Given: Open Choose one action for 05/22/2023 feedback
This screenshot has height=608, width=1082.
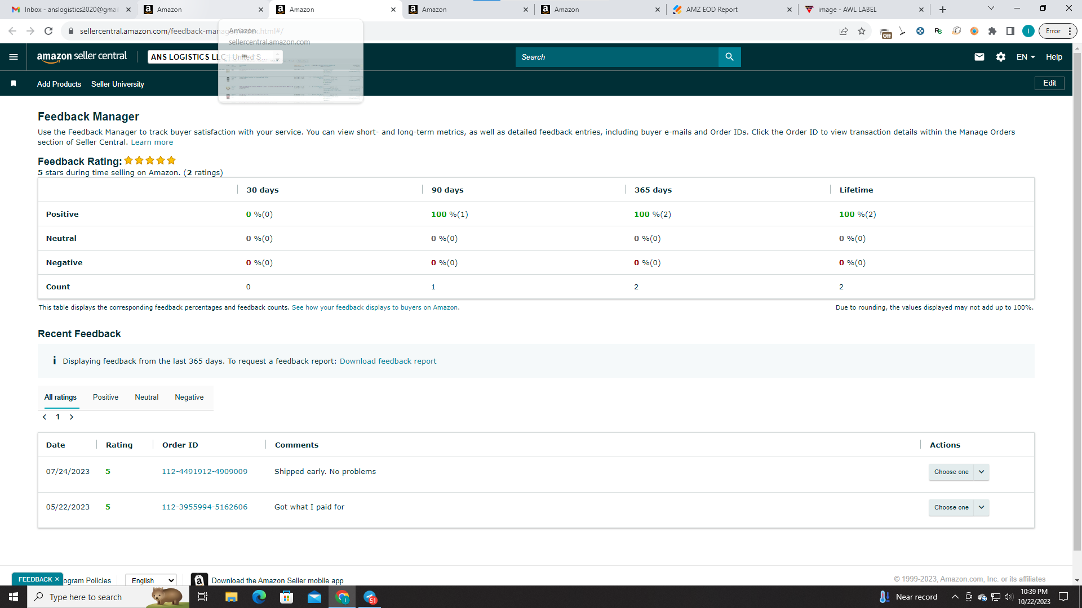Looking at the screenshot, I should pos(959,507).
